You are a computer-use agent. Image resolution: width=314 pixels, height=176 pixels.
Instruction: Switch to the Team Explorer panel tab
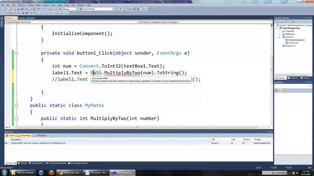(x=293, y=78)
